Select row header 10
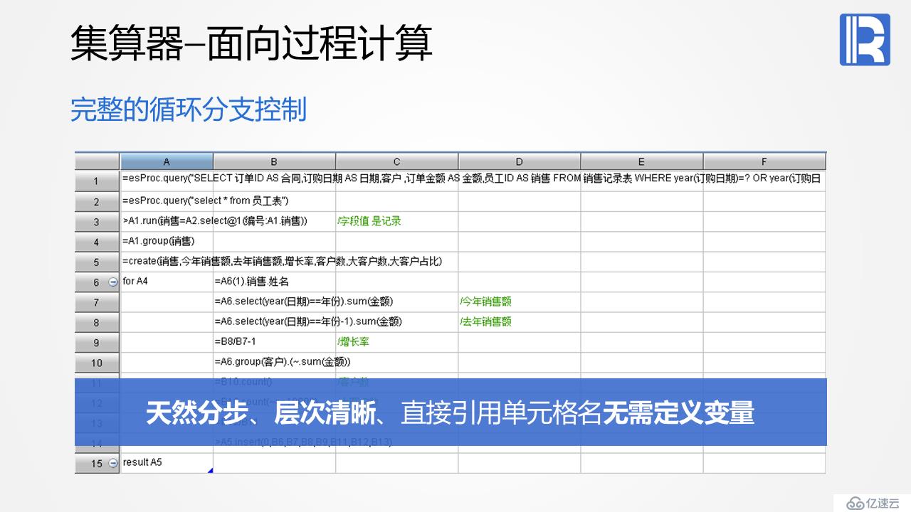Screen dimensions: 911x512 (97, 363)
